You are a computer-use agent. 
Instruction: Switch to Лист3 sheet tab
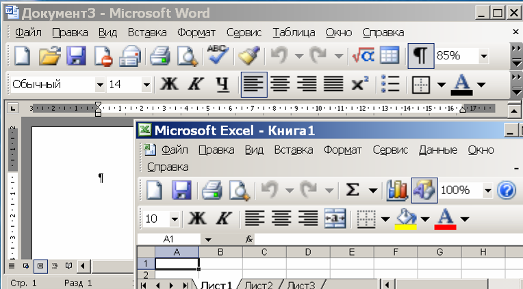[301, 285]
